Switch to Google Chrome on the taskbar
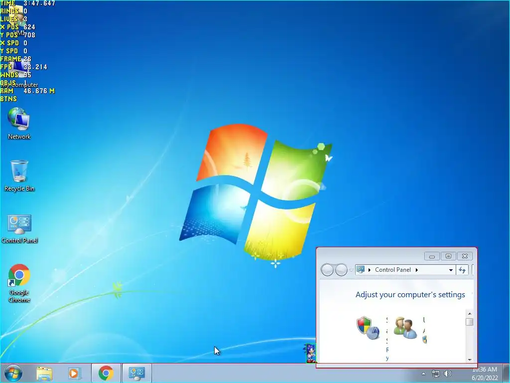510x383 pixels. [x=106, y=373]
